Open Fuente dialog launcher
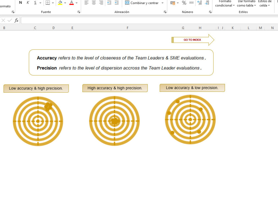 (x=79, y=12)
